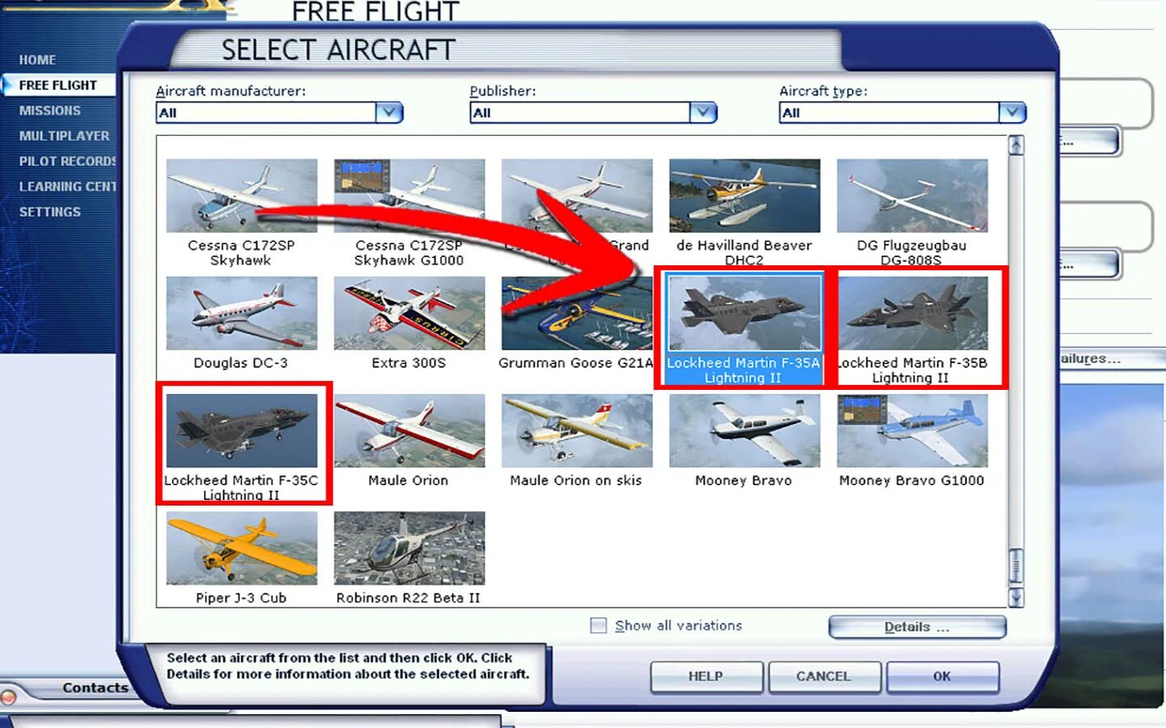The height and width of the screenshot is (728, 1166).
Task: Go to HOME in the sidebar menu
Action: click(37, 60)
